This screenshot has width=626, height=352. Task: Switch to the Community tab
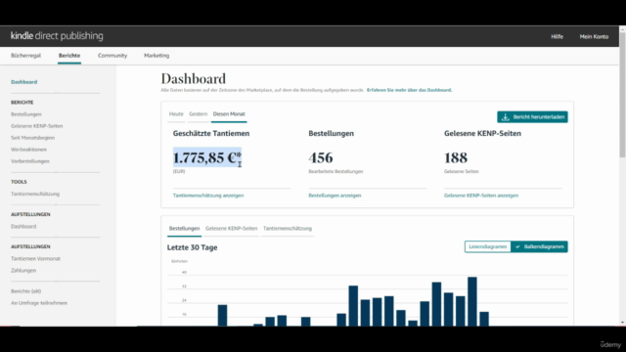point(112,56)
